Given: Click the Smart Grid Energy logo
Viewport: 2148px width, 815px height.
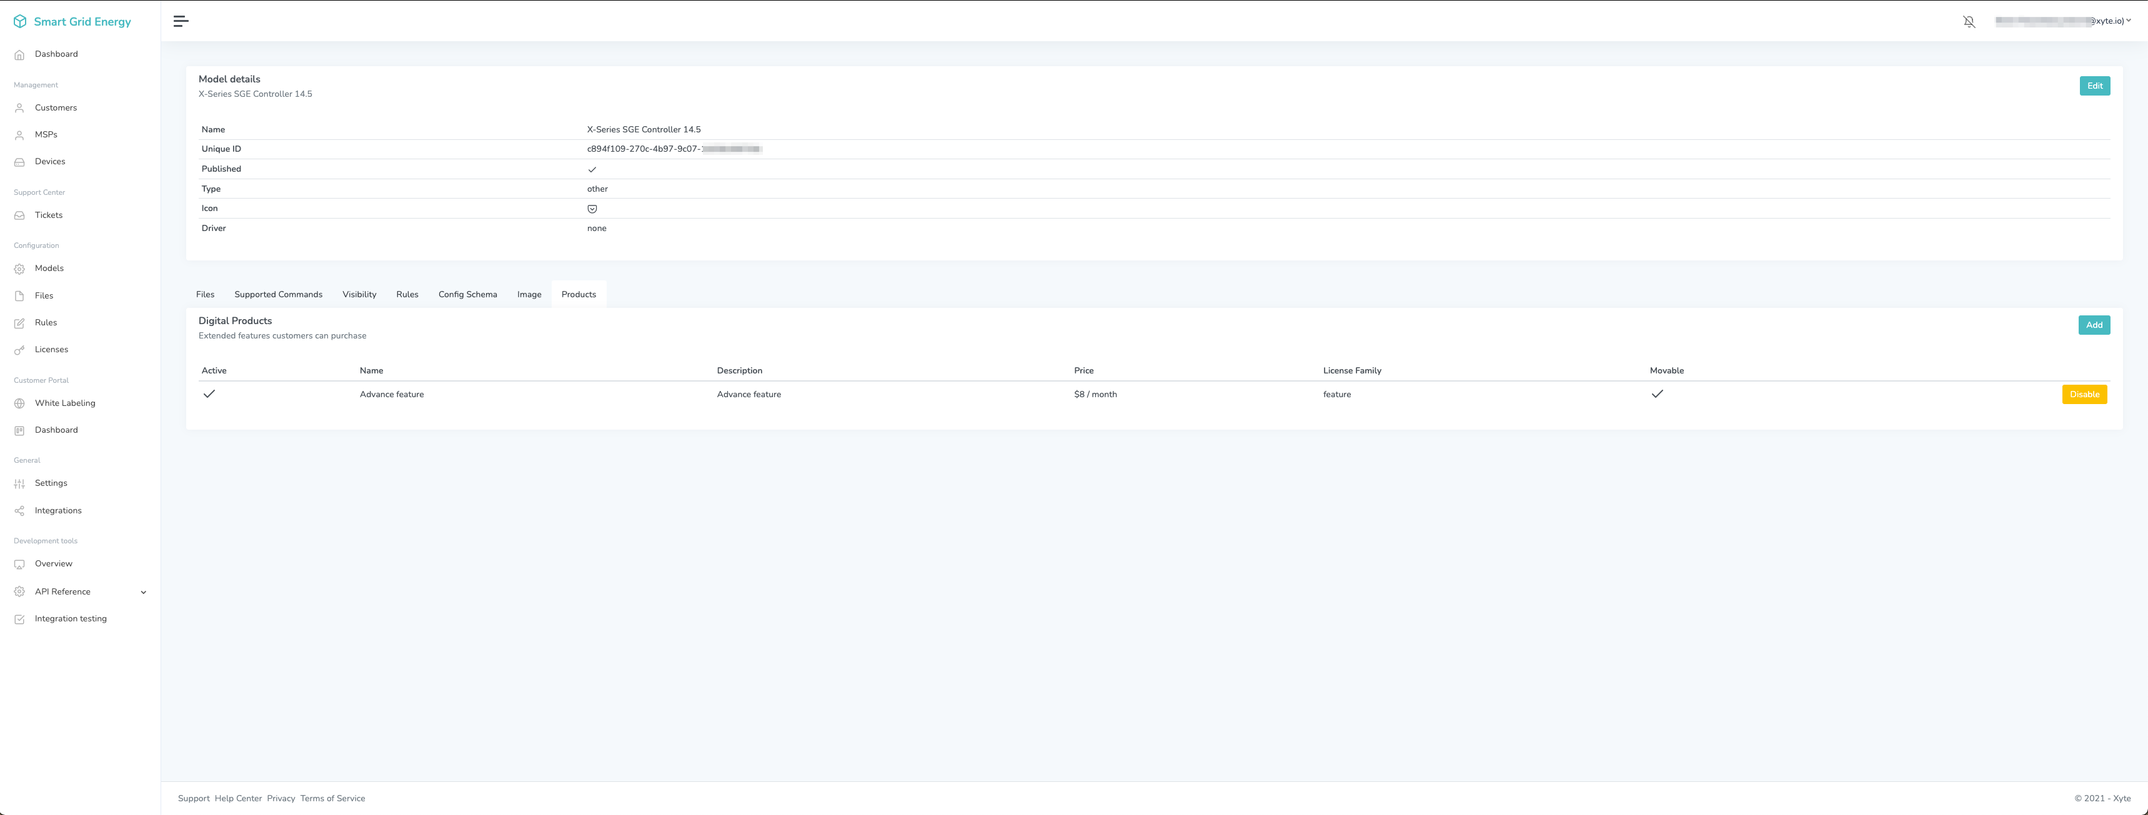Looking at the screenshot, I should coord(20,22).
